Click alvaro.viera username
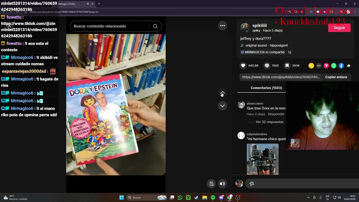359x202 pixels. 255,104
